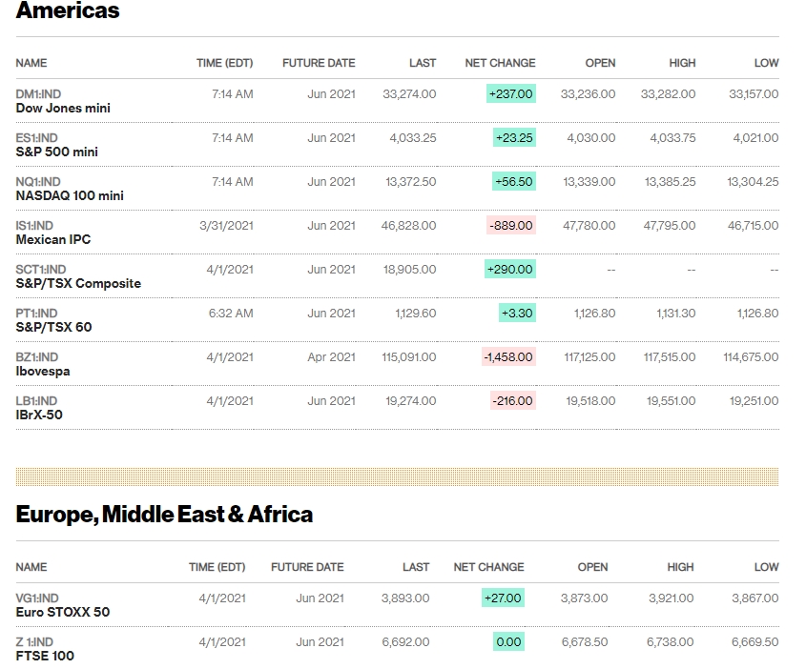Screen dimensions: 806x669
Task: Open the Ibovespa futures link
Action: click(x=43, y=372)
